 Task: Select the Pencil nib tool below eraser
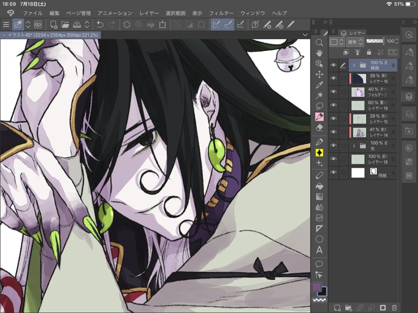pyautogui.click(x=319, y=142)
